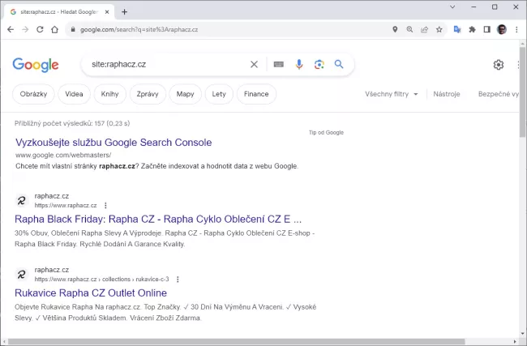Switch to Mapy results
Image resolution: width=527 pixels, height=346 pixels.
click(x=185, y=94)
